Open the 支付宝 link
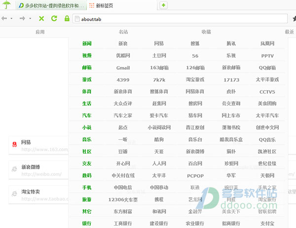This screenshot has height=228, width=296. 267,224
